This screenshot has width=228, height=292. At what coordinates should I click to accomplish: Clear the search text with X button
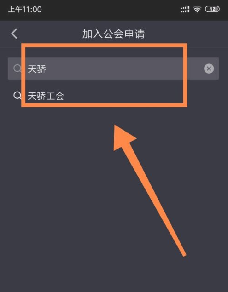pos(209,69)
